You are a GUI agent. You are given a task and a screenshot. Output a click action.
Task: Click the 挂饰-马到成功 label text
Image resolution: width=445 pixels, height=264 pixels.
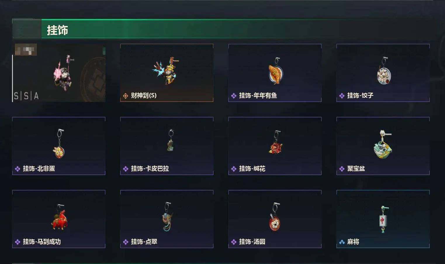click(x=42, y=242)
